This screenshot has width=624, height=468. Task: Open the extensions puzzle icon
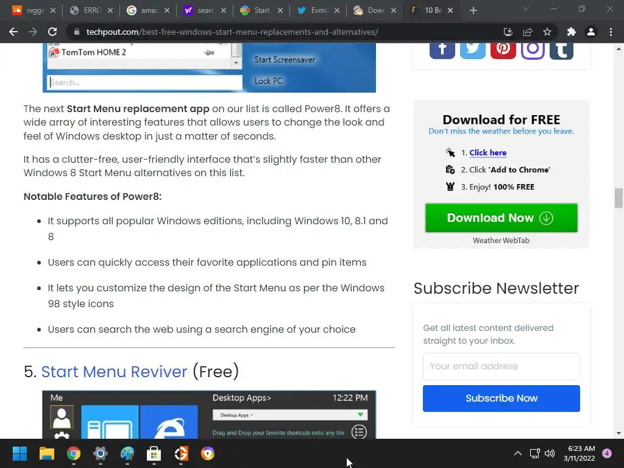click(x=572, y=32)
